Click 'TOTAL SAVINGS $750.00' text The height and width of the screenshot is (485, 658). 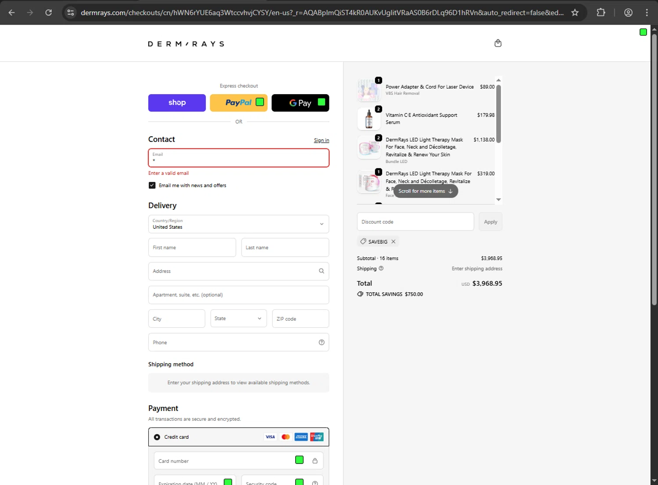click(x=394, y=294)
